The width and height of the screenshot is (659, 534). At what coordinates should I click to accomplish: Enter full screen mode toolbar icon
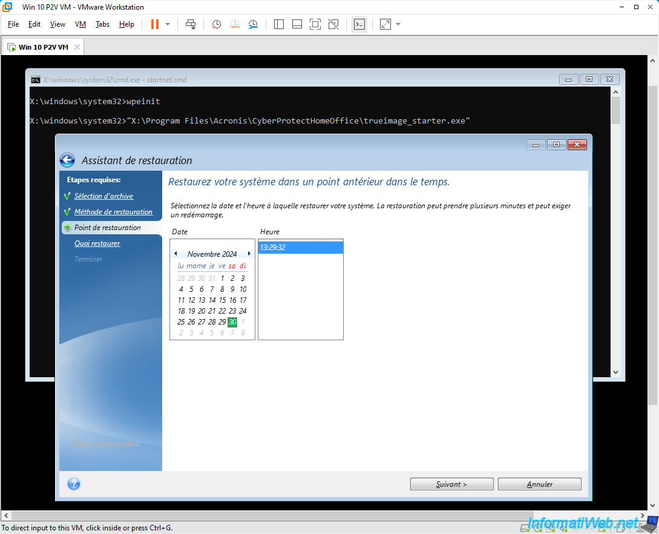tap(315, 24)
